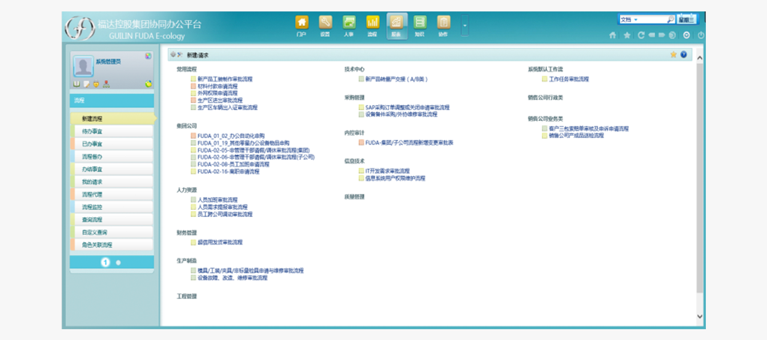The image size is (767, 340).
Task: Switch to the second page dot in the sidebar
Action: point(118,263)
